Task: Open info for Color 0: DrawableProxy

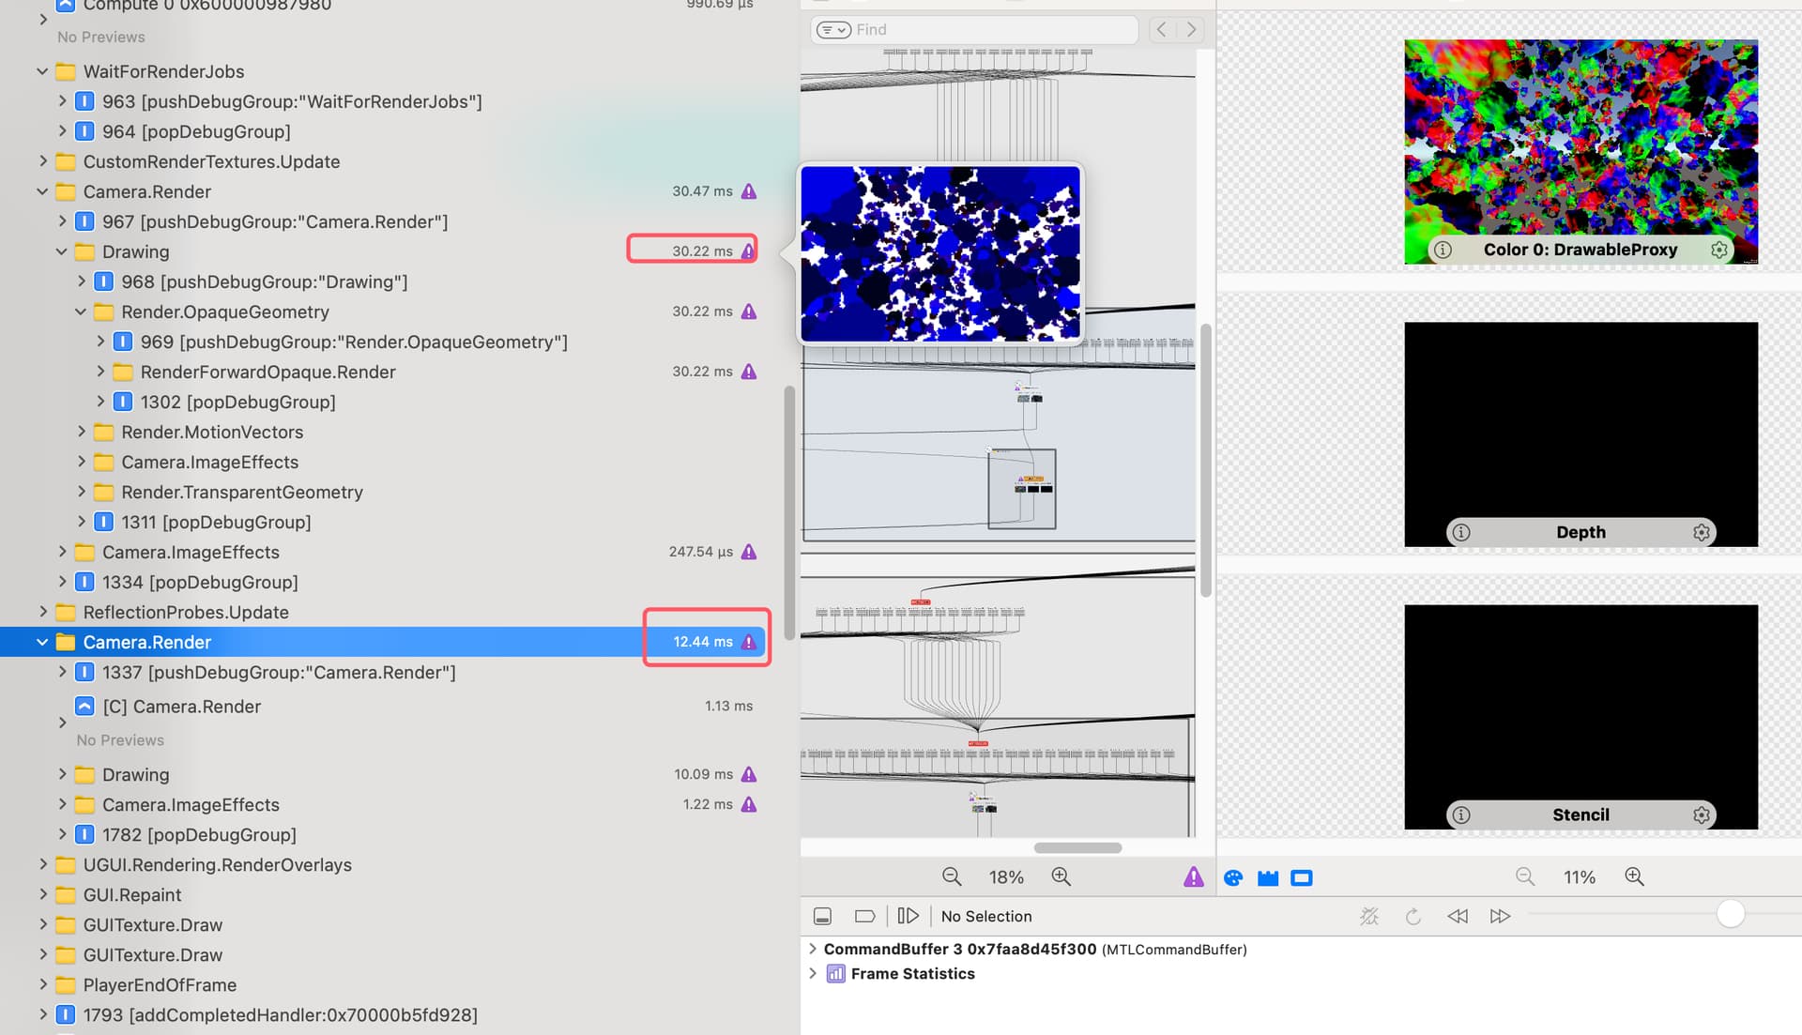Action: click(x=1442, y=250)
